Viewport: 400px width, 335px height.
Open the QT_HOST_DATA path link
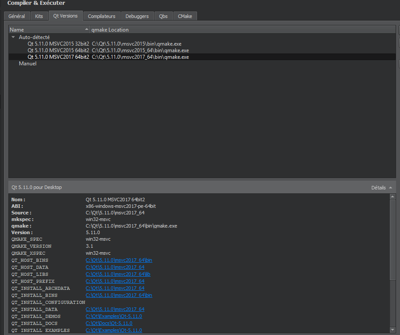click(115, 267)
